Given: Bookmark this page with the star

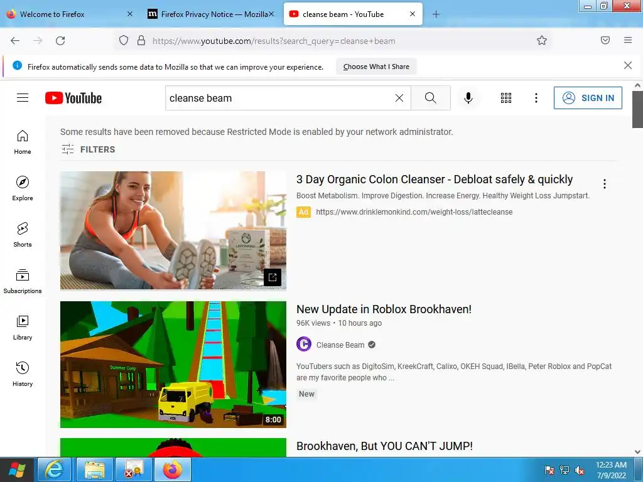Looking at the screenshot, I should 542,40.
